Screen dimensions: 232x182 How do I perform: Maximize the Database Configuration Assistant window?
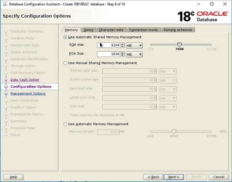(212, 4)
